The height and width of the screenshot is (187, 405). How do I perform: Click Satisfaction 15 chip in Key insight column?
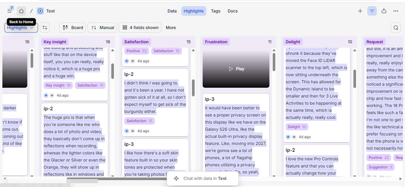click(x=90, y=85)
